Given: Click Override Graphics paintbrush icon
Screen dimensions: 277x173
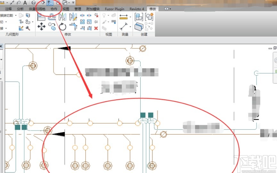Looking at the screenshot, I should (104, 22).
